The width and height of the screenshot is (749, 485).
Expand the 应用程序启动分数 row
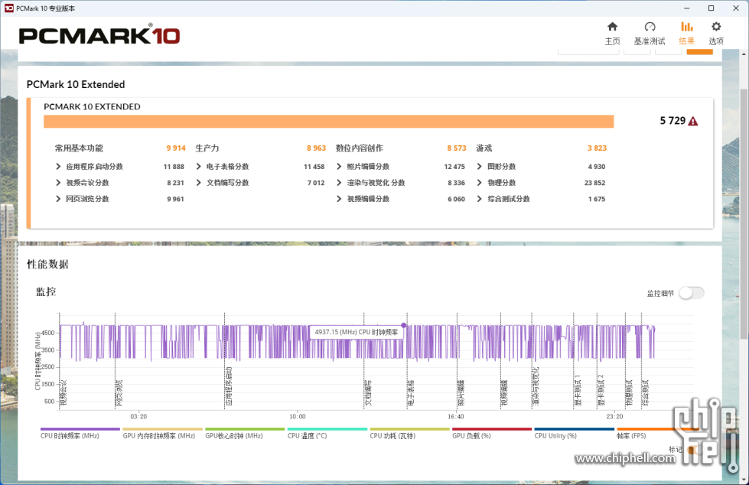click(x=58, y=167)
